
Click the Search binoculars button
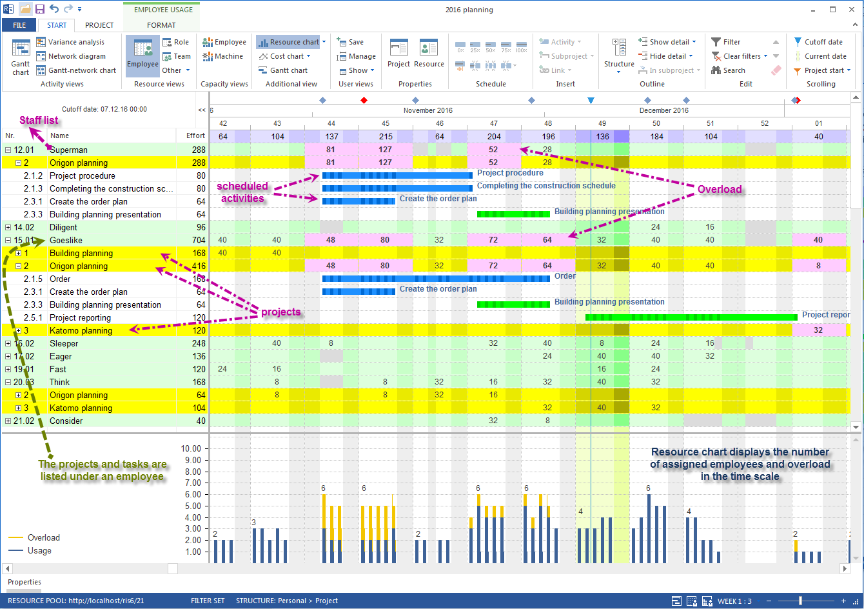click(729, 70)
